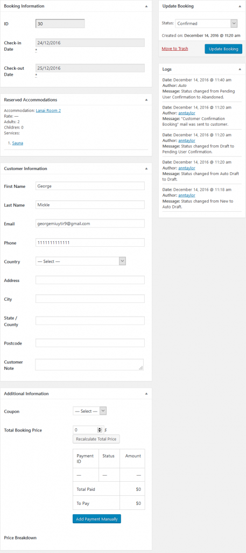Collapse the Update Booking panel arrow
246x553 pixels.
tap(240, 6)
